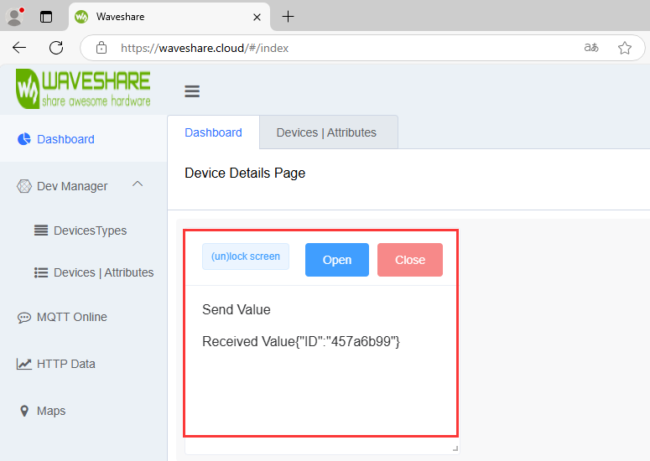Click the browser refresh icon

(x=56, y=48)
